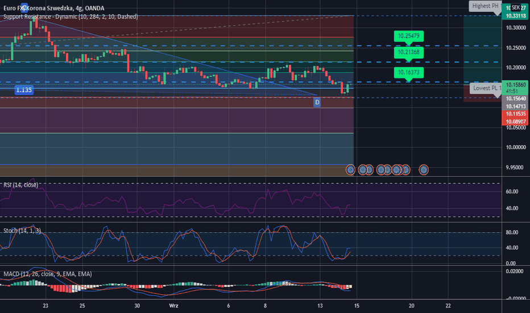The height and width of the screenshot is (313, 530).
Task: Click the 10.21368 green price label
Action: point(409,52)
